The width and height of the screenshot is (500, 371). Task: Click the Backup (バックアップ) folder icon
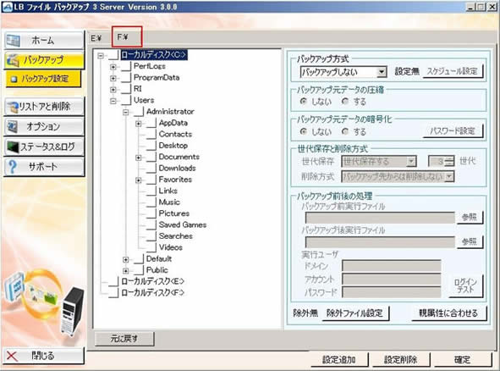[x=13, y=60]
